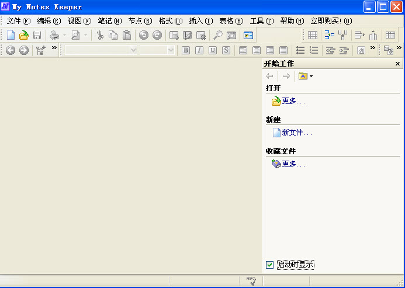Expand the task pane home dropdown arrow
Viewport: 405px width, 288px height.
[311, 76]
